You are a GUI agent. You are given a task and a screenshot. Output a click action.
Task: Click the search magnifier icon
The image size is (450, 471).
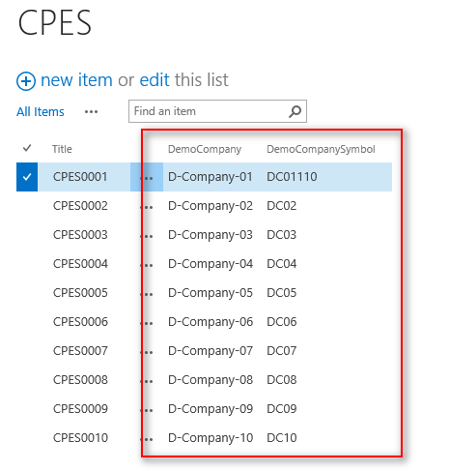[295, 111]
